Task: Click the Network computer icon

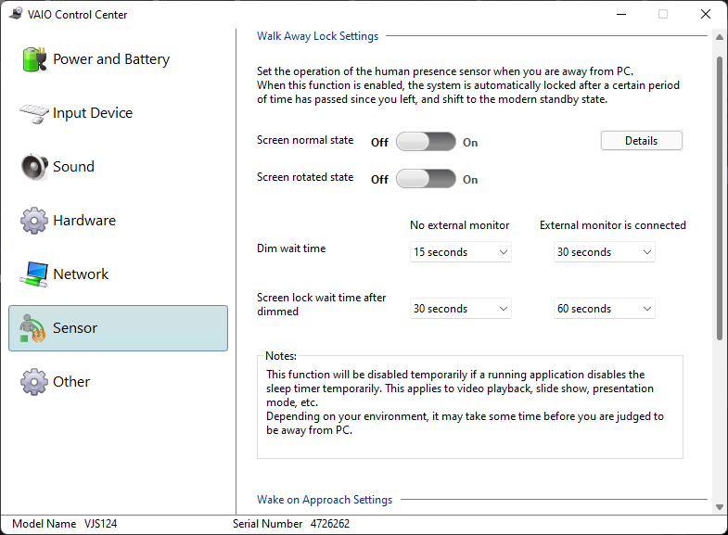Action: [x=34, y=274]
